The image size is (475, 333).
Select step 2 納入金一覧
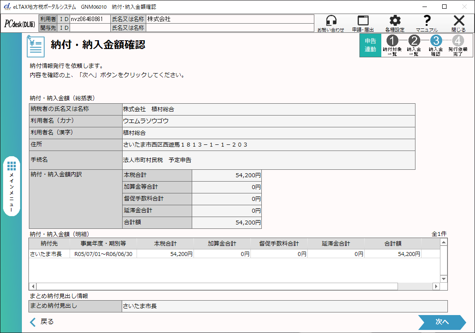414,46
